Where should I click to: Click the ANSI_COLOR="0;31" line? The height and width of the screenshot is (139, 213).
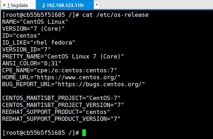(x=32, y=63)
